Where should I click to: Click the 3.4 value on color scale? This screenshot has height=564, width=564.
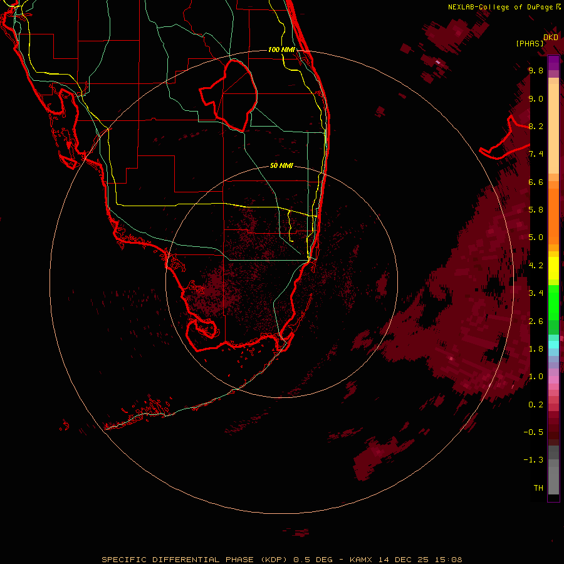tap(536, 293)
